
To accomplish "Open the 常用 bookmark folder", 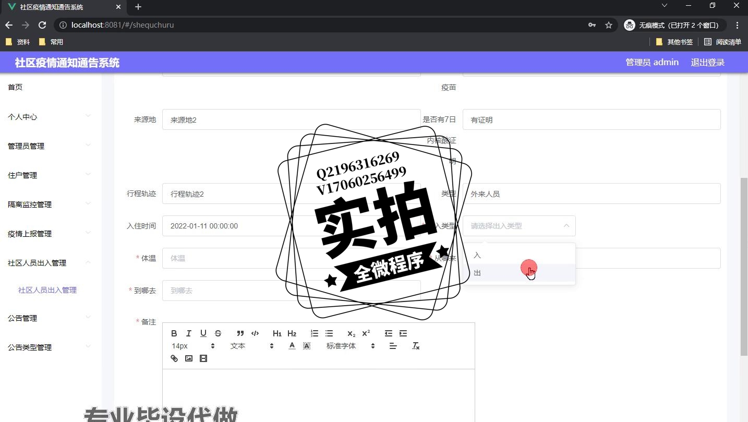I will [x=51, y=42].
